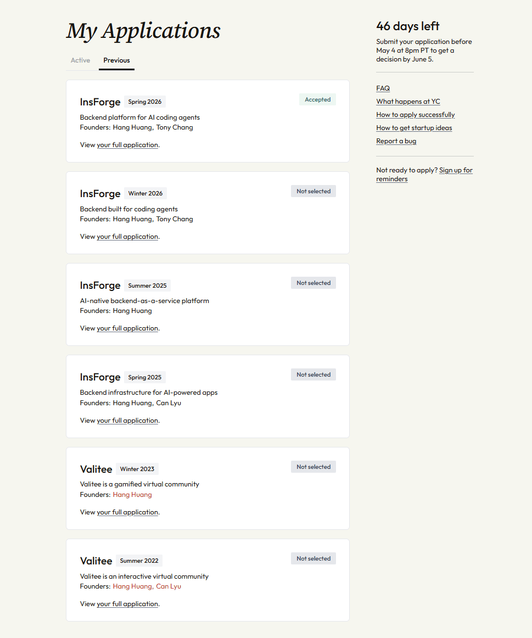Click the My Applications page heading
The width and height of the screenshot is (532, 638).
143,31
